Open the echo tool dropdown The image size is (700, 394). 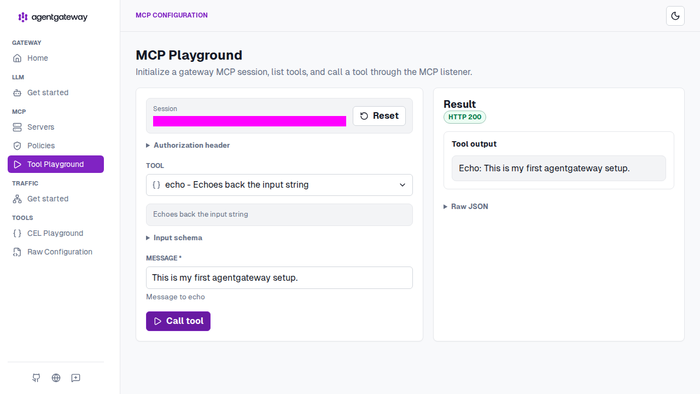tap(279, 185)
